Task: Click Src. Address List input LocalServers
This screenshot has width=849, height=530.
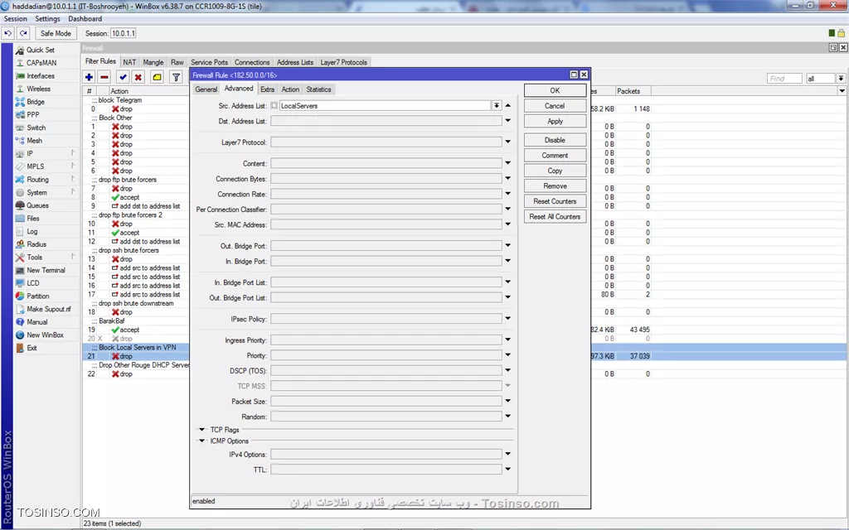Action: pyautogui.click(x=385, y=106)
